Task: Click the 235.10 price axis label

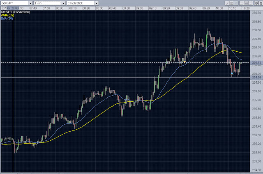Action: (256, 152)
